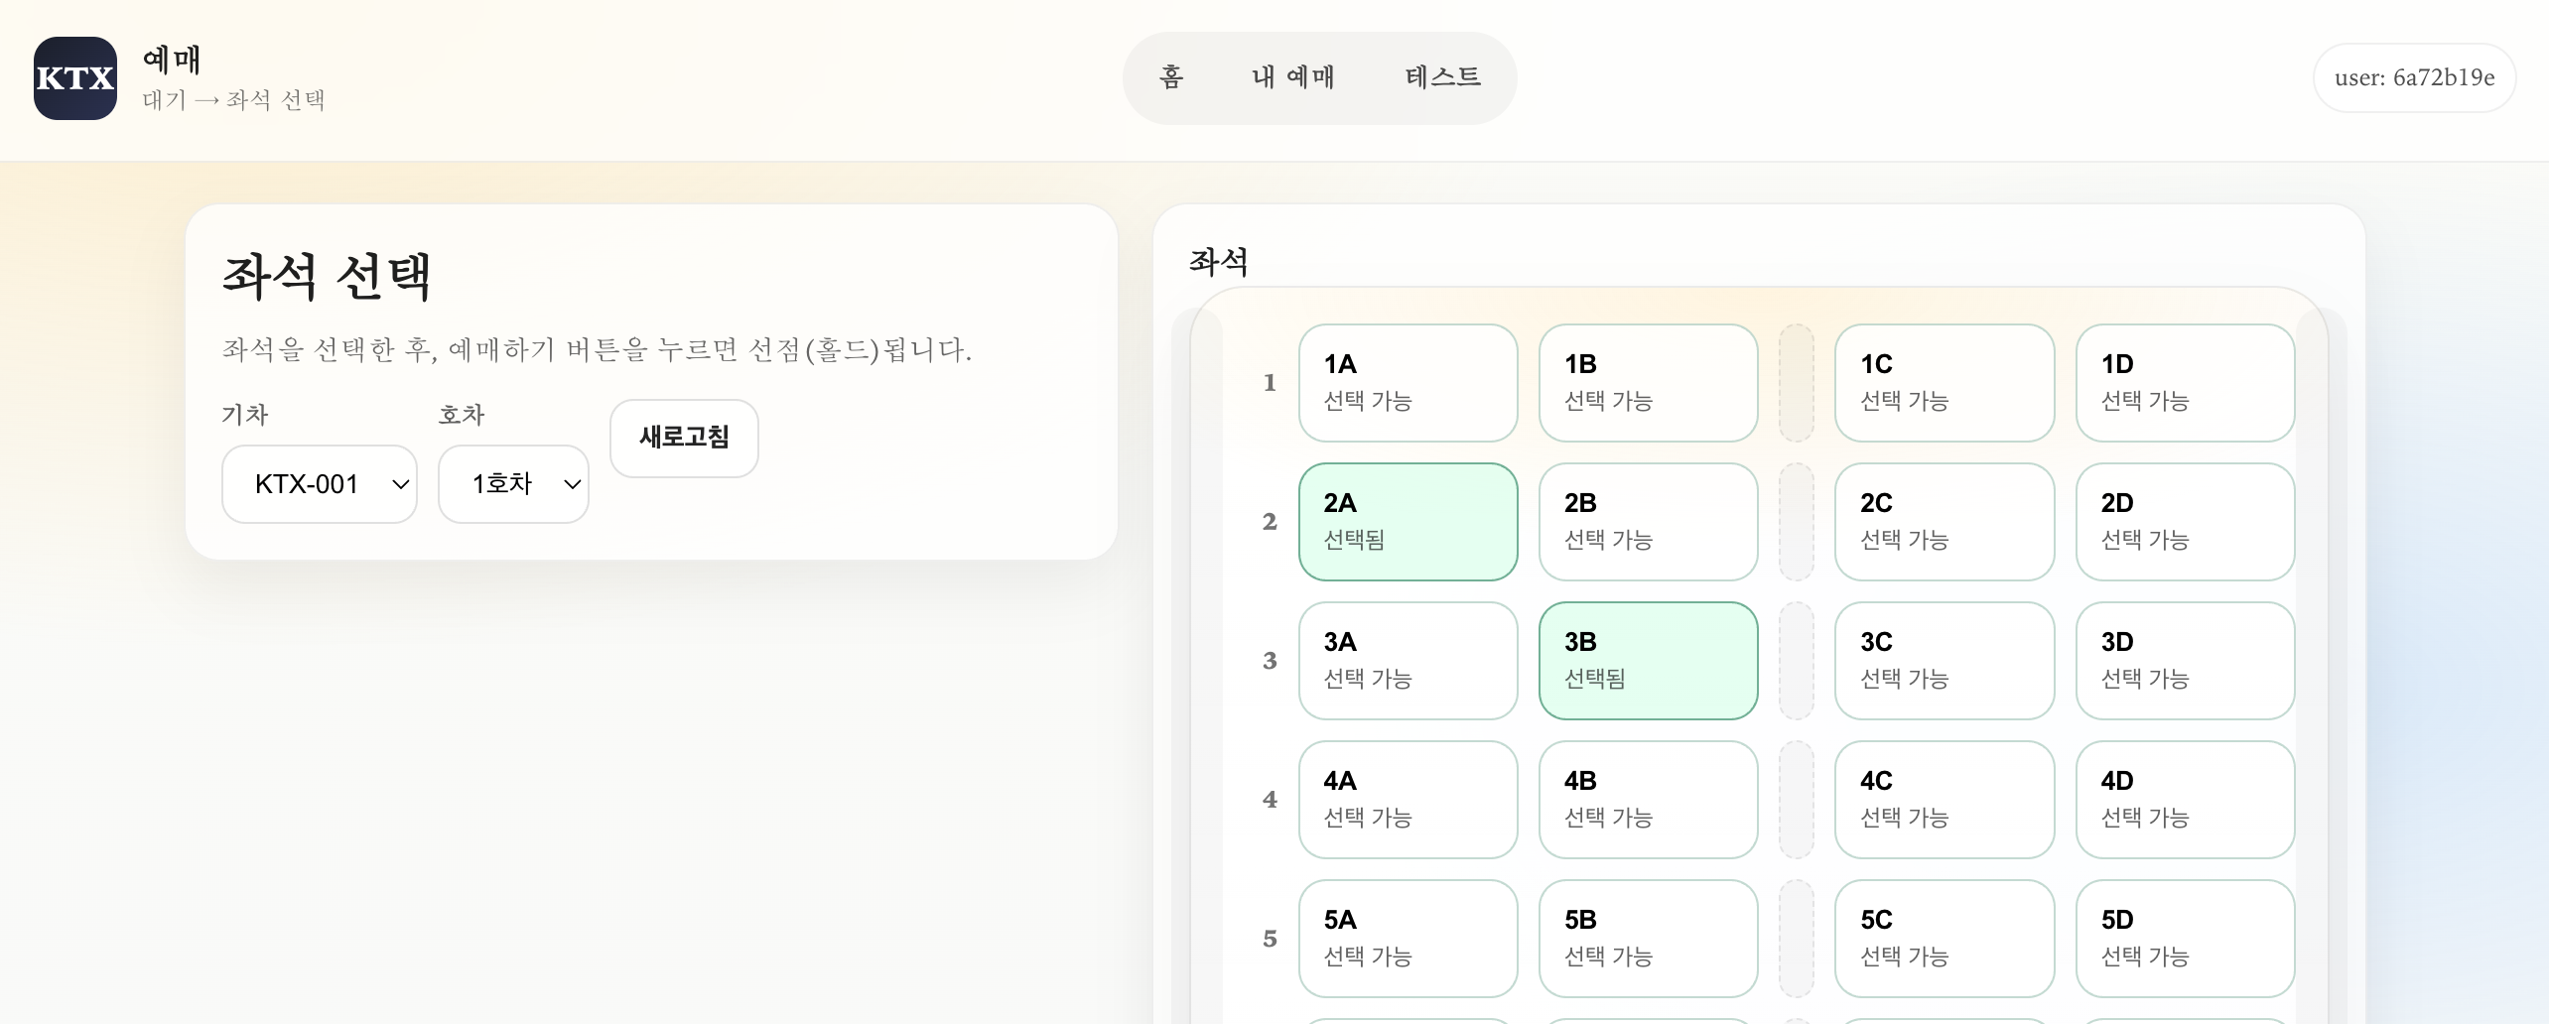Click the user: 6a72b19e badge
This screenshot has width=2549, height=1024.
[x=2413, y=78]
